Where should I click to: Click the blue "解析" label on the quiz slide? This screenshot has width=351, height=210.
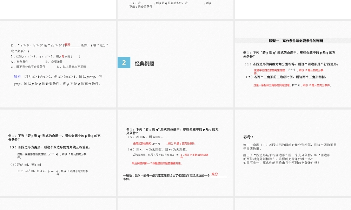(18, 76)
